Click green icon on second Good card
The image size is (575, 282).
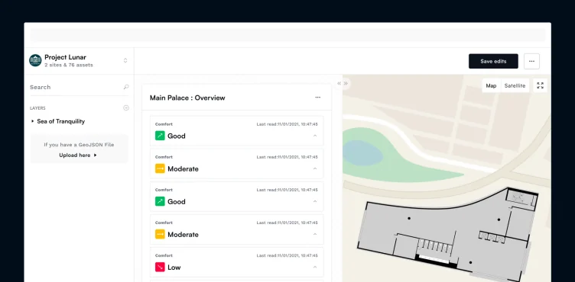click(x=160, y=201)
